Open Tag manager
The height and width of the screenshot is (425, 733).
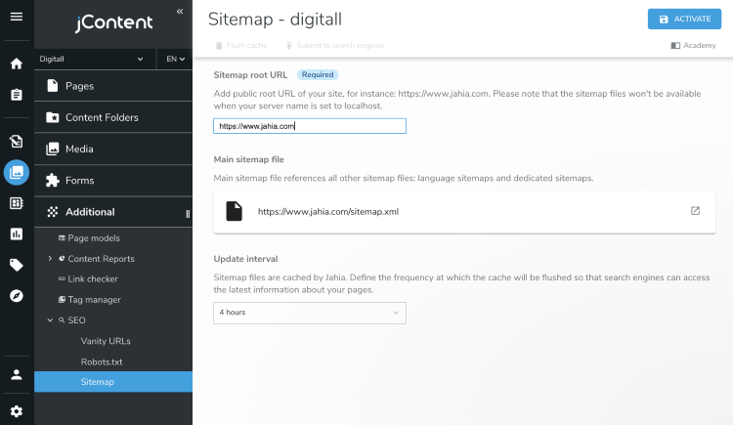coord(94,300)
